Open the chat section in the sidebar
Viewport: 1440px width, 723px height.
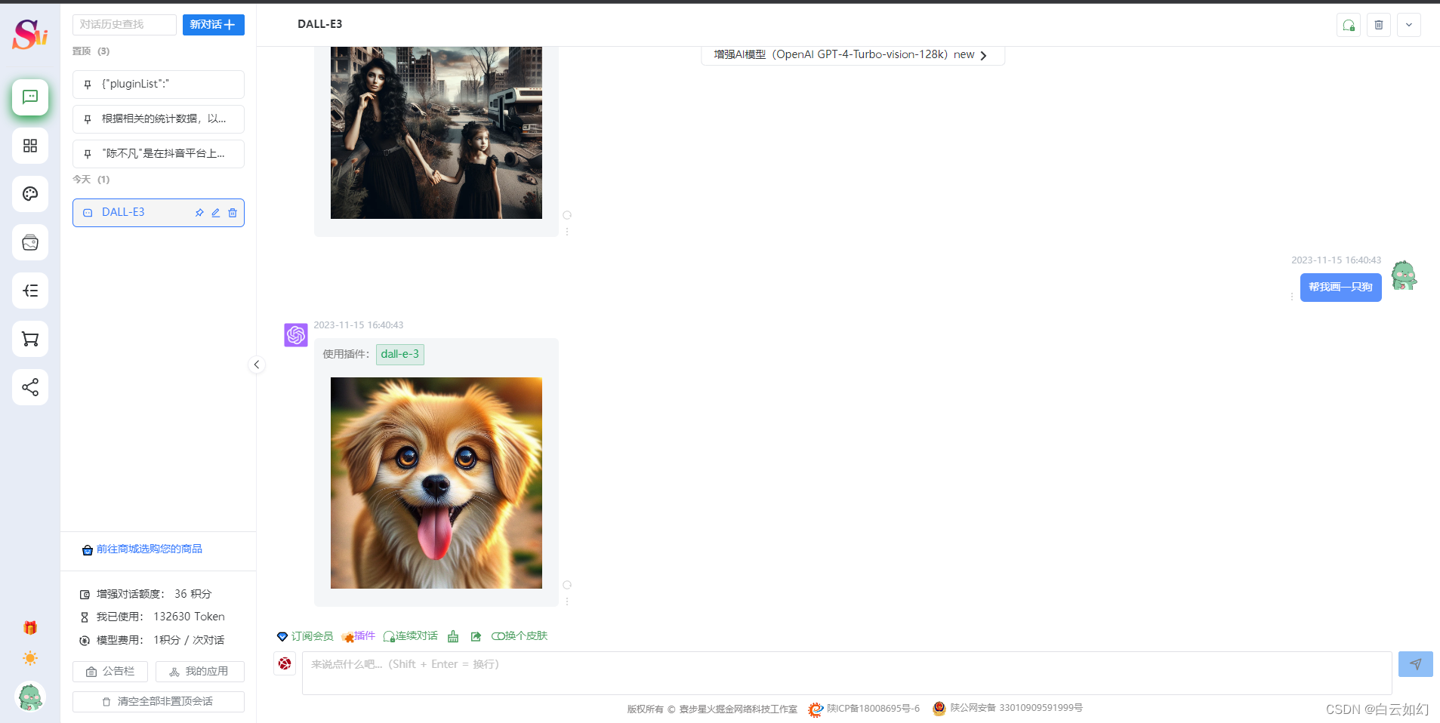(x=30, y=97)
